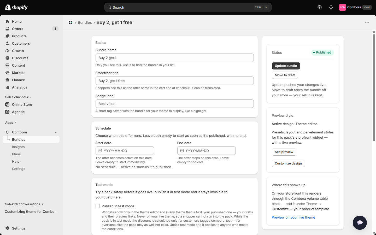Click the Combora app logo in breadcrumb

click(70, 22)
